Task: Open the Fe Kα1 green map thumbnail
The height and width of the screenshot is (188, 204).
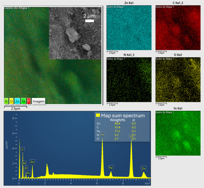Action: point(178,133)
